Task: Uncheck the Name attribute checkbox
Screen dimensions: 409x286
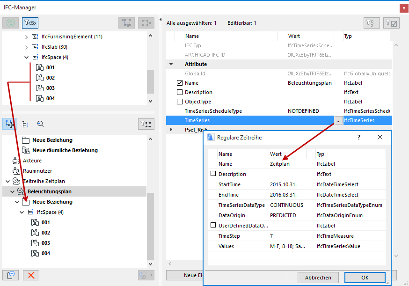Action: point(179,83)
